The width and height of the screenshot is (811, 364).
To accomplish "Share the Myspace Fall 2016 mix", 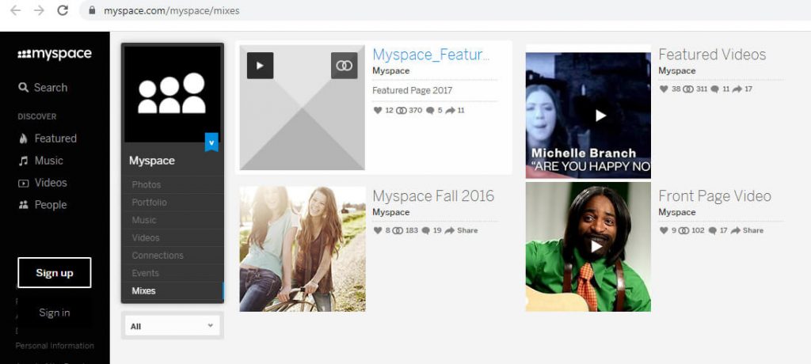I will pyautogui.click(x=461, y=230).
